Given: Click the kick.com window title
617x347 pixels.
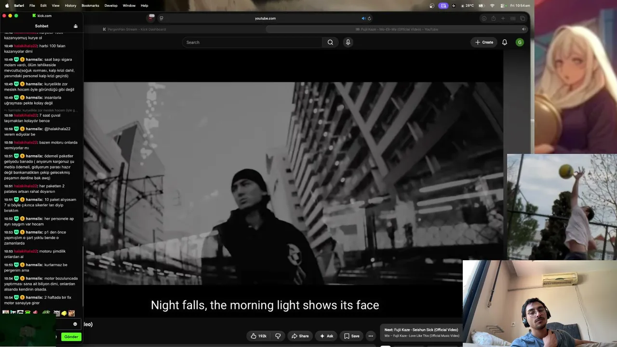Looking at the screenshot, I should click(x=44, y=16).
